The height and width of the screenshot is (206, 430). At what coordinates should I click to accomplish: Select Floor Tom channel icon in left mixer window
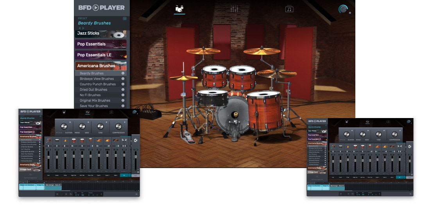(x=91, y=140)
